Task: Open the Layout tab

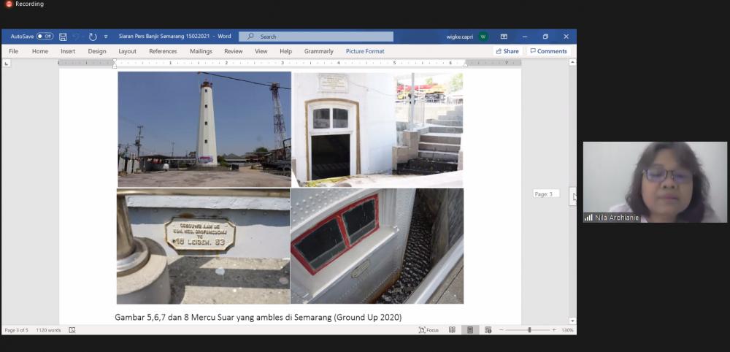Action: 128,51
